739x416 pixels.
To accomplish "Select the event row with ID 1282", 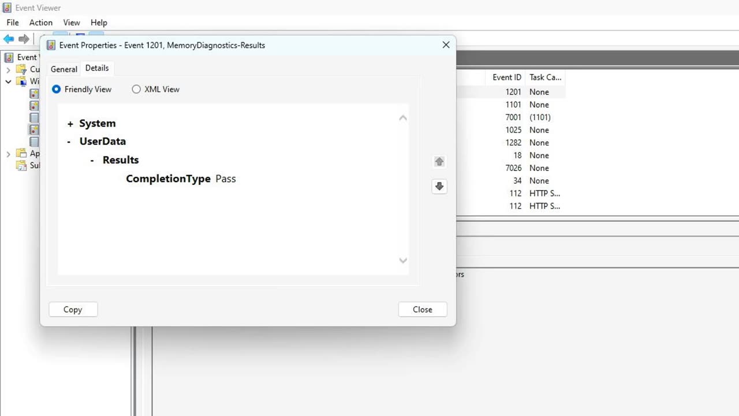I will [511, 143].
